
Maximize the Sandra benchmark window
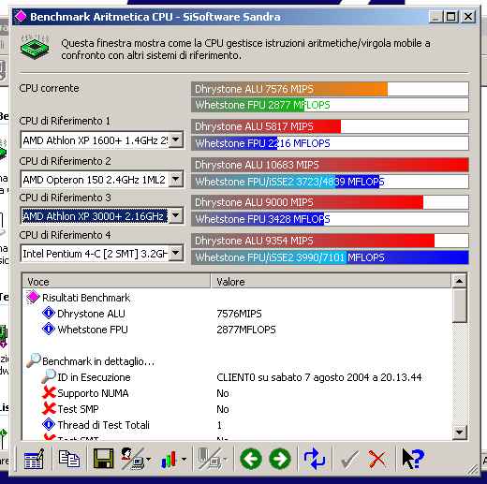tap(451, 17)
